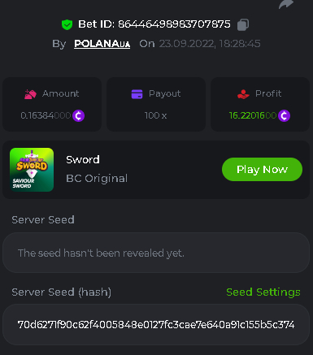Image resolution: width=313 pixels, height=355 pixels.
Task: Click the green profit amount value
Action: click(x=253, y=115)
